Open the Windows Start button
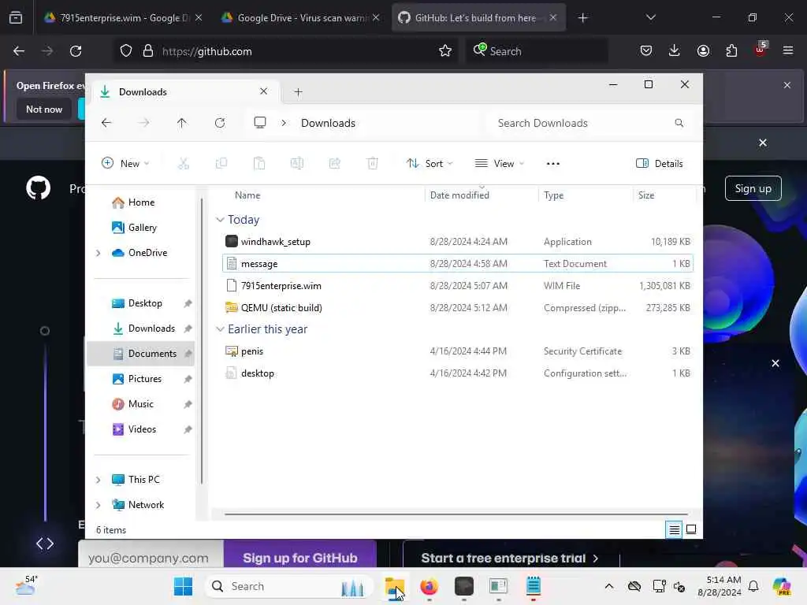 coord(183,586)
